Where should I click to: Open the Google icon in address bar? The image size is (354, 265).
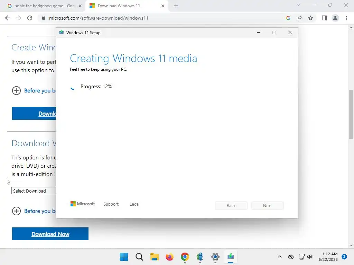288,18
